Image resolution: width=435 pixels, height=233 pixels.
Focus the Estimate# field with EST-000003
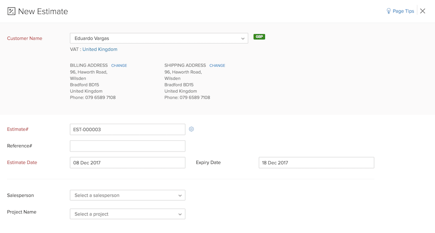(127, 129)
